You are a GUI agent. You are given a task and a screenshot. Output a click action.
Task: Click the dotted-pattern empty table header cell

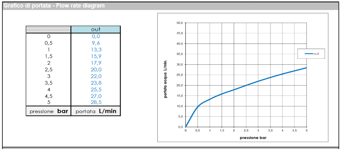(48, 29)
